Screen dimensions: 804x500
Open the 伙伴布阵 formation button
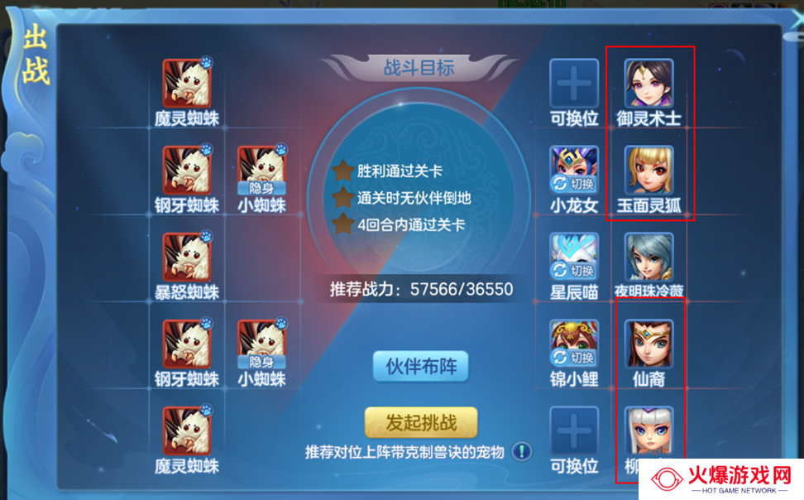[421, 366]
